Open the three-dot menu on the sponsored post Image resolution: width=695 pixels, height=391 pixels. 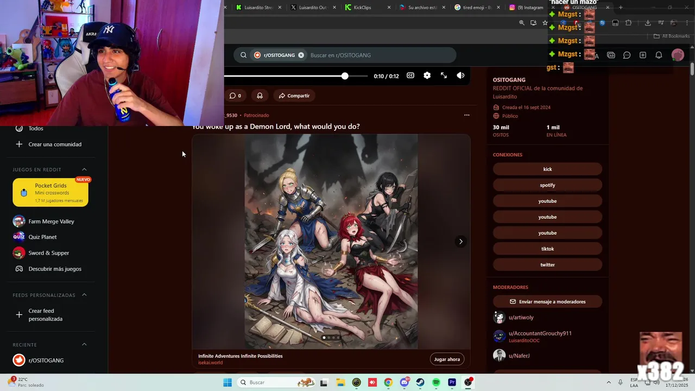click(466, 115)
